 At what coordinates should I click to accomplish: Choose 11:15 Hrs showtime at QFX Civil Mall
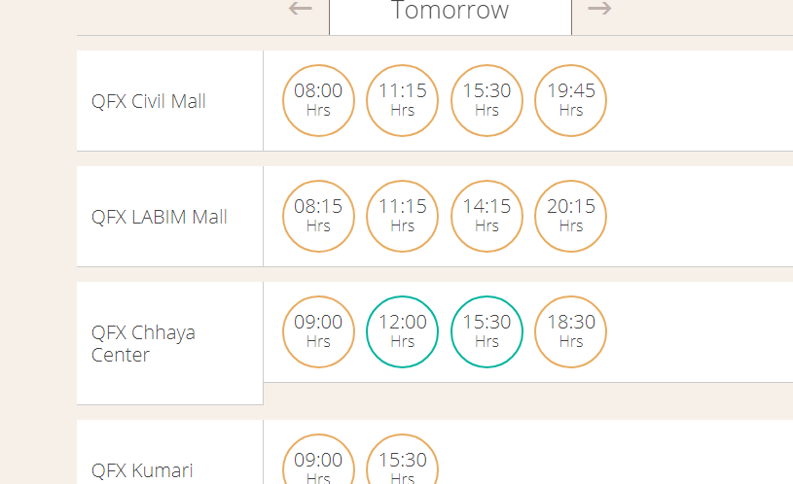(403, 100)
